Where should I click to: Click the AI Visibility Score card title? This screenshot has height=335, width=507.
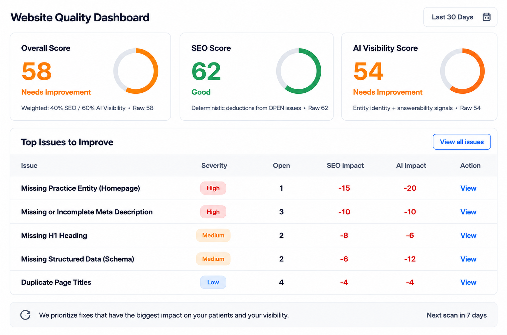click(x=385, y=48)
